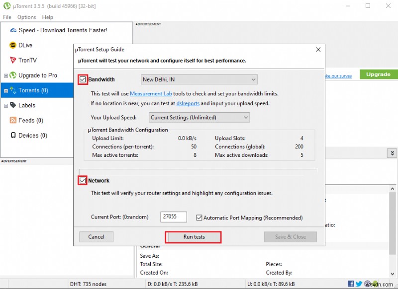Select Upgrade to Pro in the sidebar

(37, 75)
